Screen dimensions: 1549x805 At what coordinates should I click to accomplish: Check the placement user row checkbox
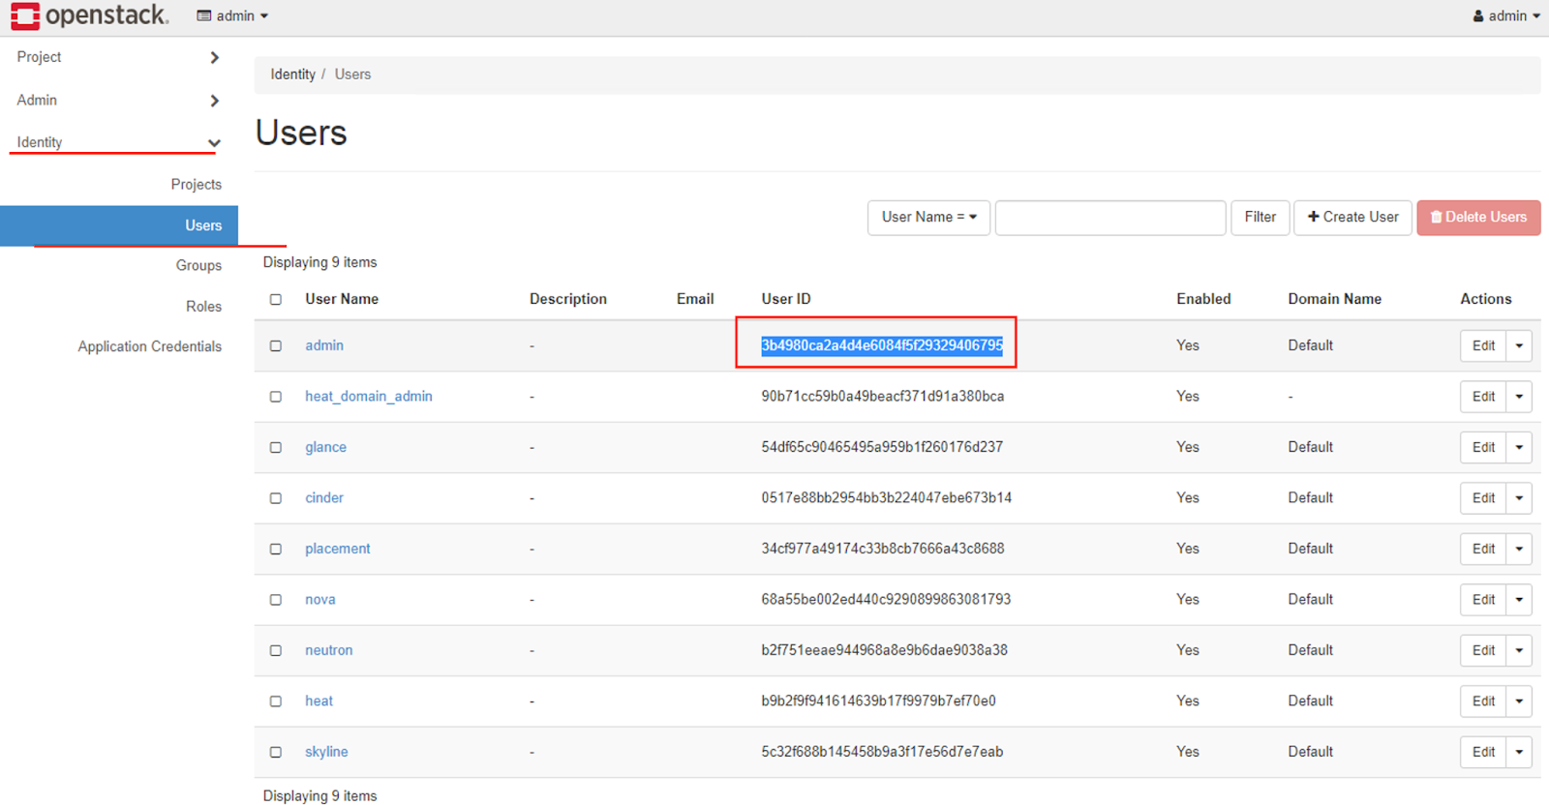pyautogui.click(x=276, y=550)
